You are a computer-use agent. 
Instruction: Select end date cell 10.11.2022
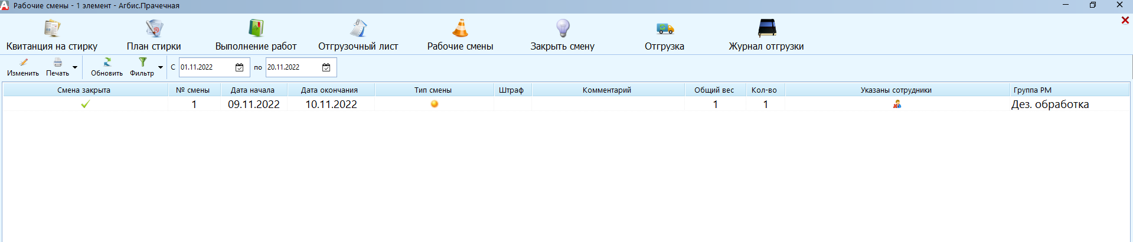(331, 104)
